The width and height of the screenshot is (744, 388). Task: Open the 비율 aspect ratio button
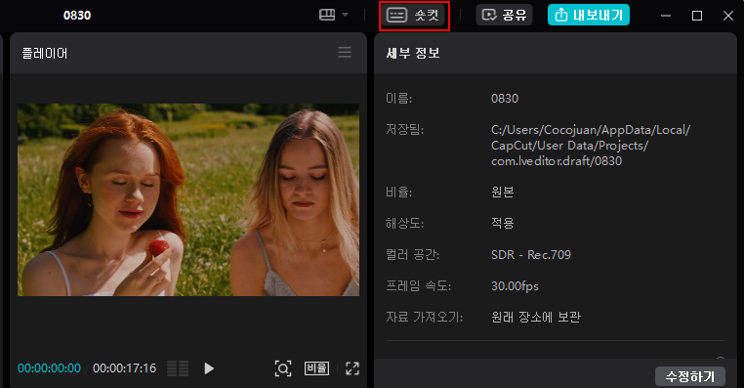click(x=316, y=368)
